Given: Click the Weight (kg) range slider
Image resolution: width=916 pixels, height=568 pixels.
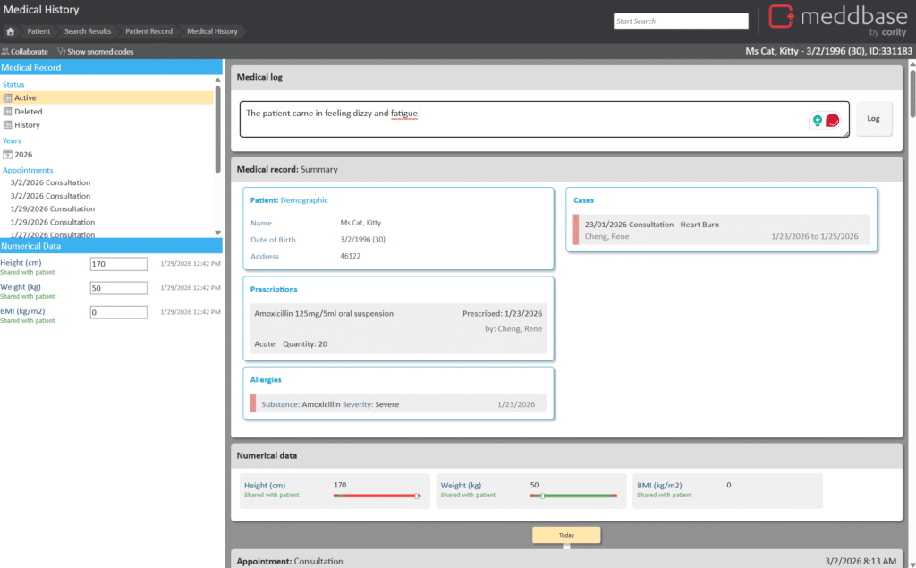Looking at the screenshot, I should 573,496.
